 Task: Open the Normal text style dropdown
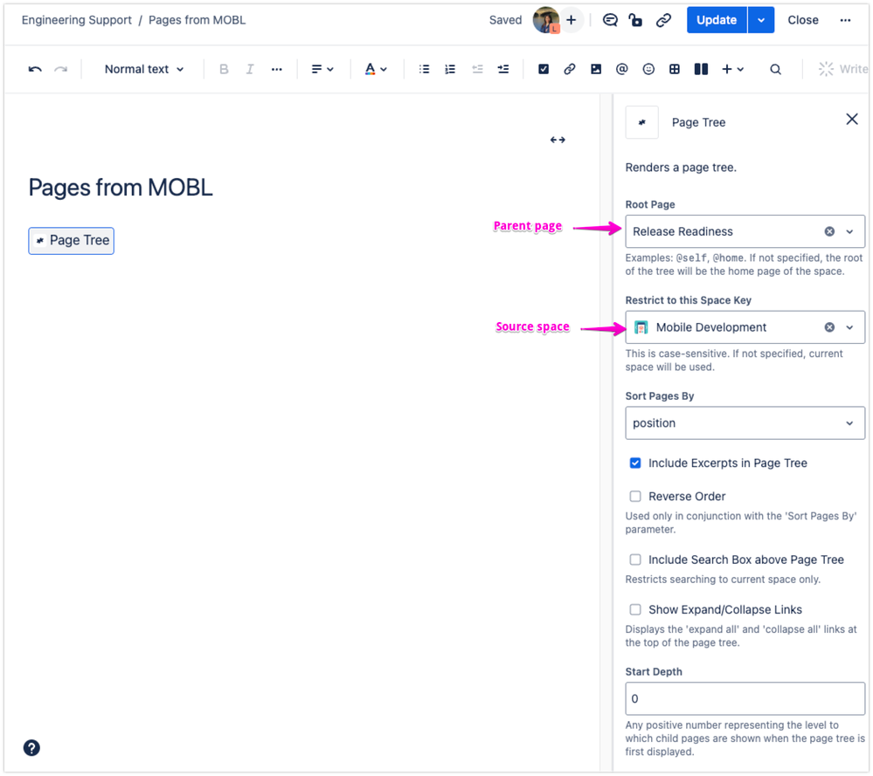(x=142, y=69)
